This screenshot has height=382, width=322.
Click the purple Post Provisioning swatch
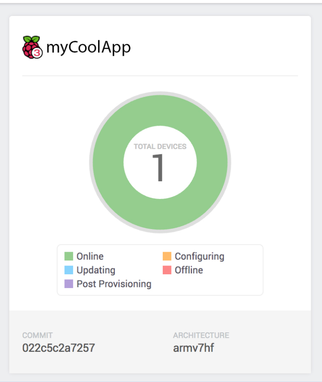point(69,284)
